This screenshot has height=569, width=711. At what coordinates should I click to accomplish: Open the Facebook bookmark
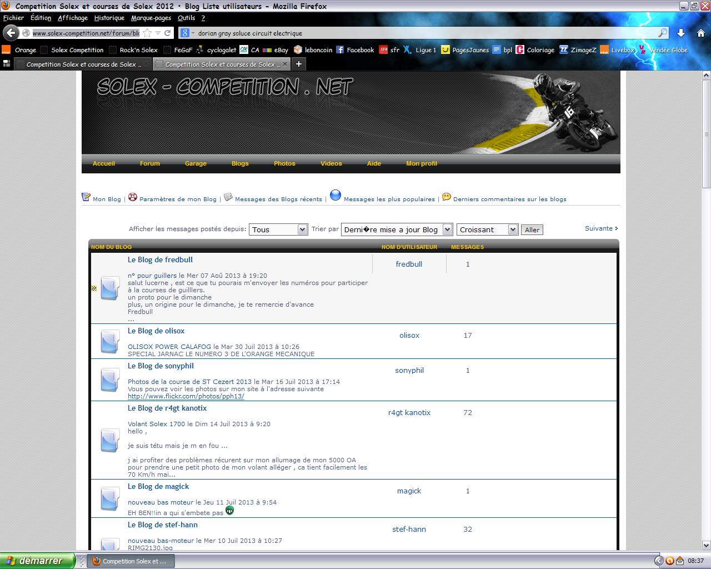(x=355, y=50)
